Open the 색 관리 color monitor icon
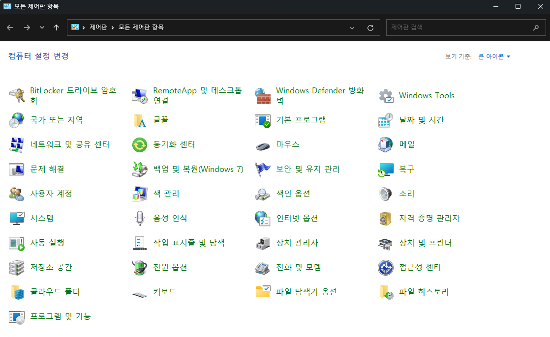 [140, 194]
